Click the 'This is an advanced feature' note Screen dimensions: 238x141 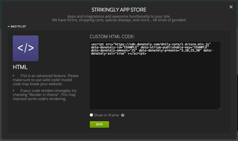(x=46, y=80)
